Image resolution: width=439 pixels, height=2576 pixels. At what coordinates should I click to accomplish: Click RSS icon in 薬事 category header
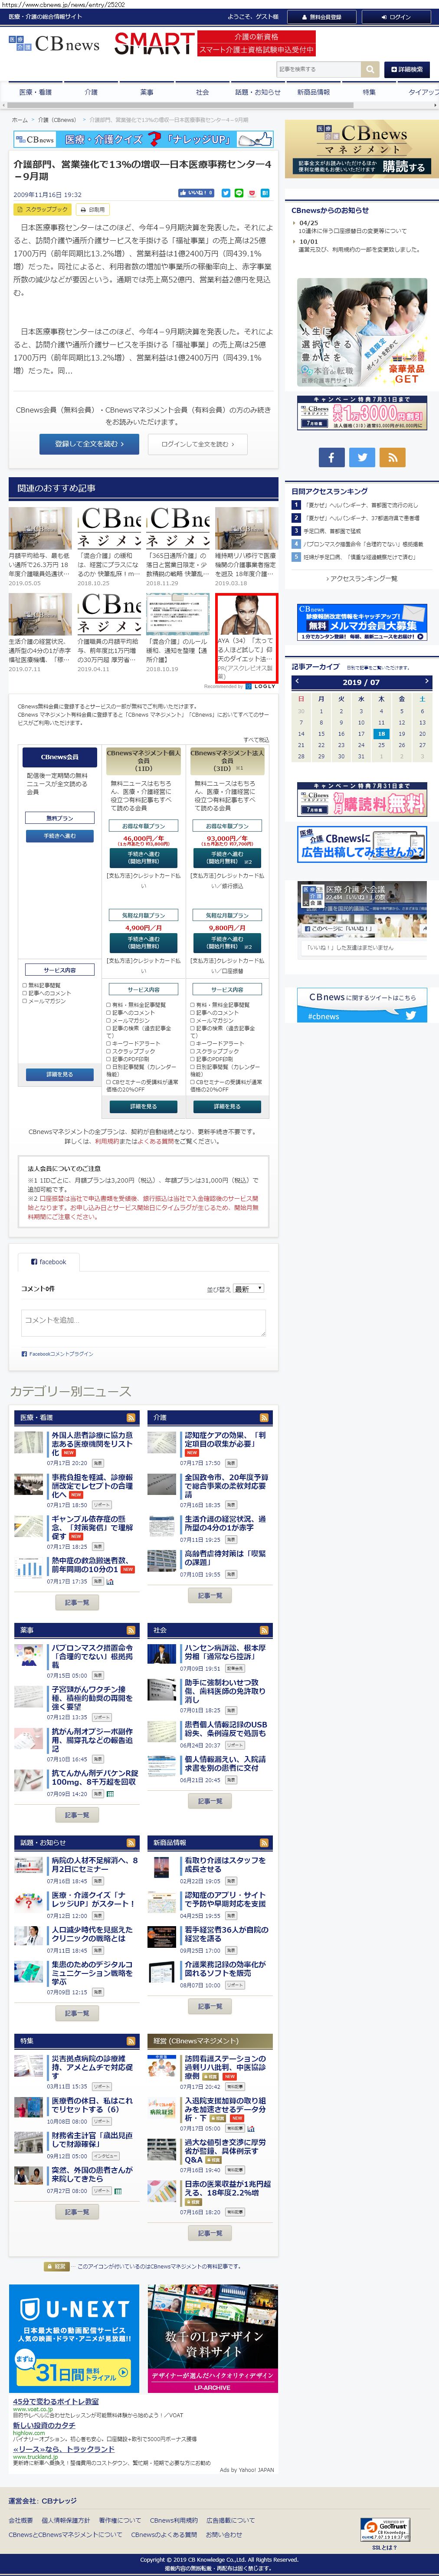click(131, 1630)
